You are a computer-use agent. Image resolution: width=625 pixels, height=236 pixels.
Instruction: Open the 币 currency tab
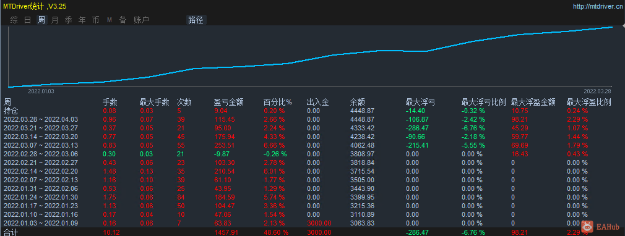[95, 20]
